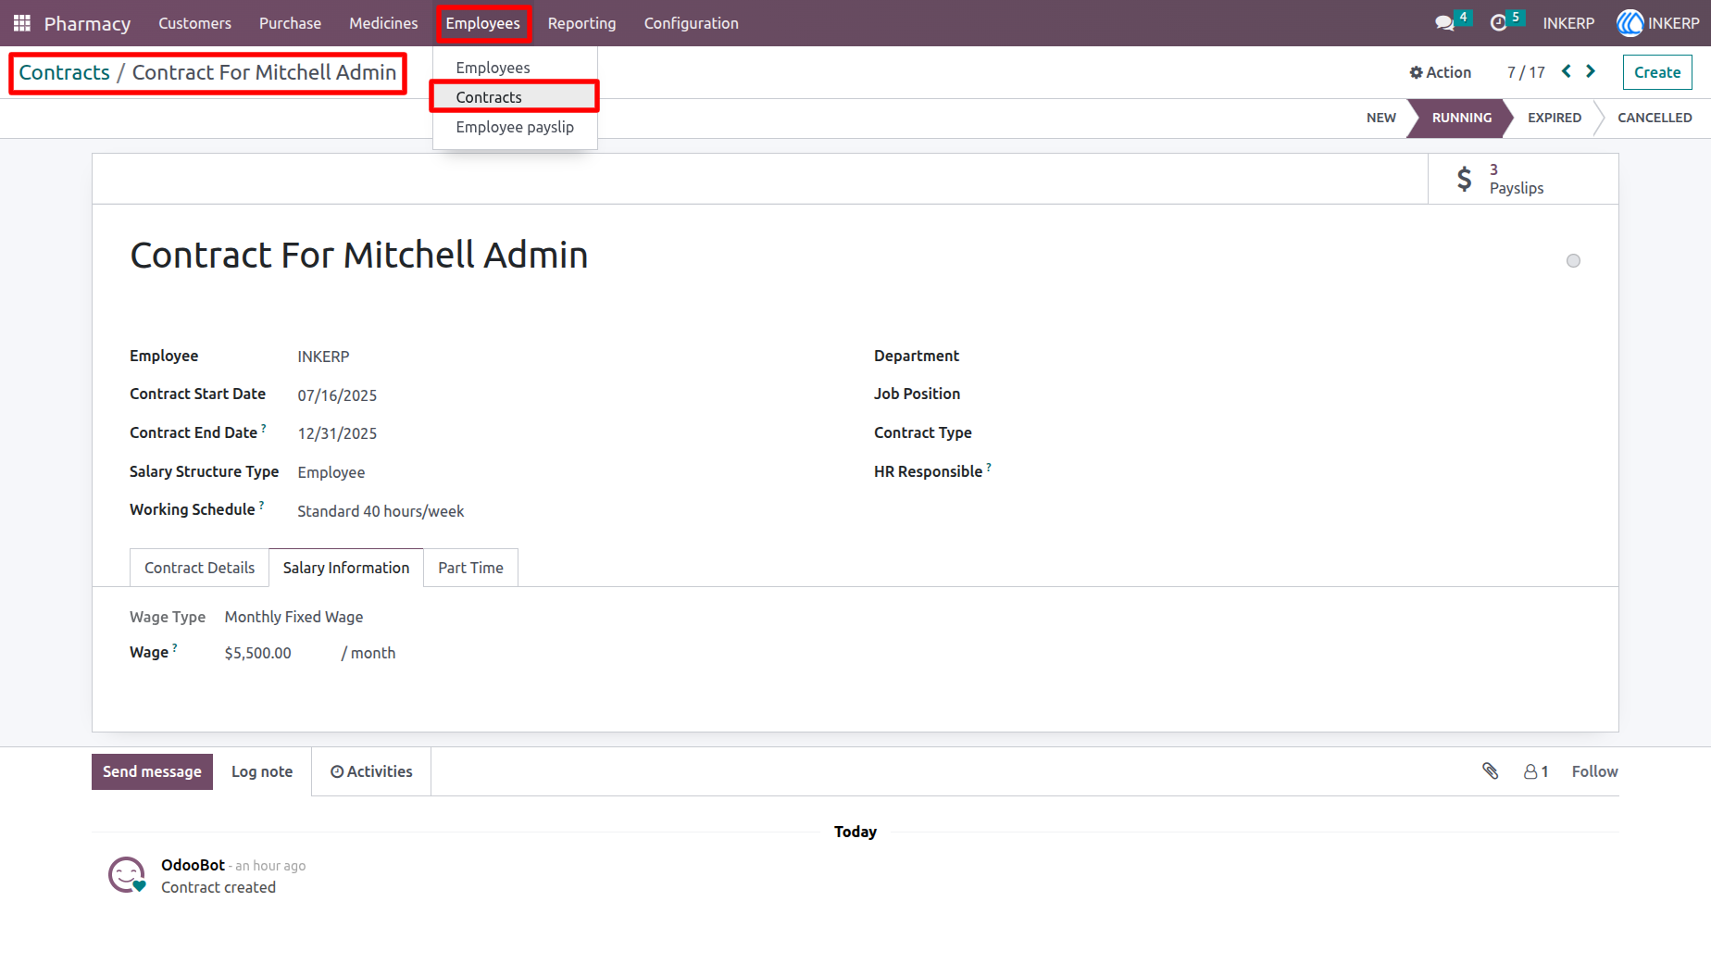Set status to EXPIRED
The width and height of the screenshot is (1711, 964).
pyautogui.click(x=1554, y=118)
